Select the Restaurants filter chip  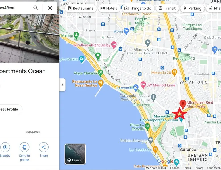click(x=81, y=8)
